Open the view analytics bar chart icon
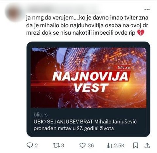157x153 pixels. click(x=109, y=145)
